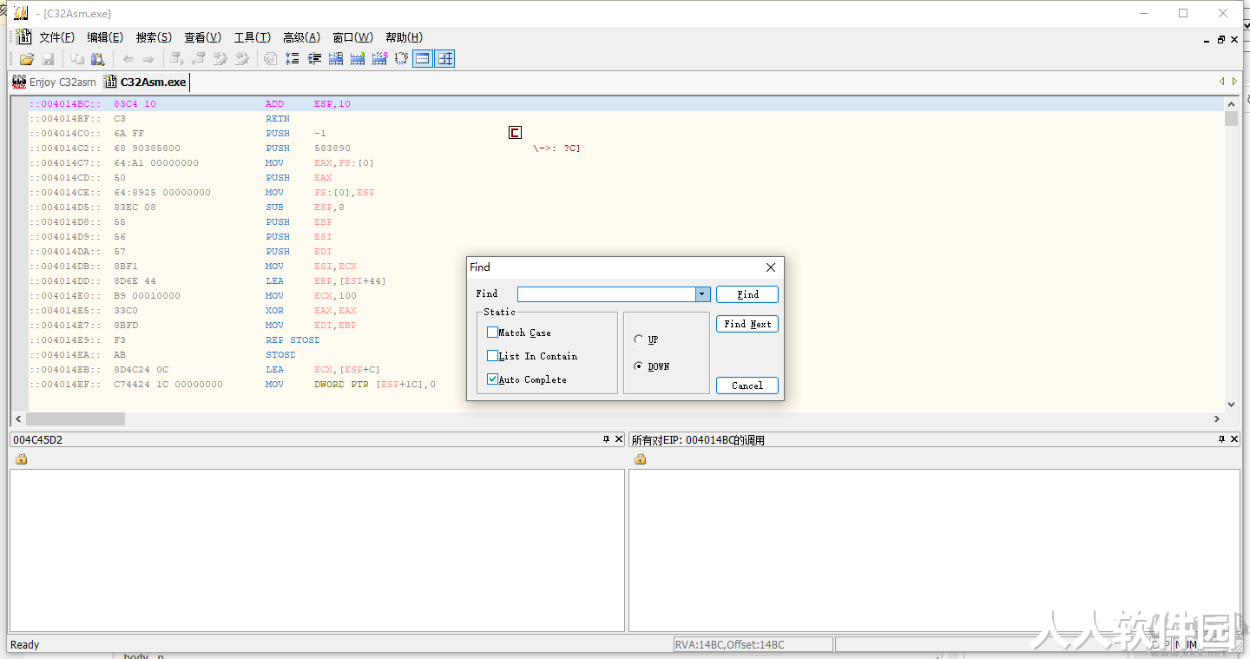Click the C32Asm document icon in menu bar
This screenshot has height=659, width=1250.
[x=24, y=36]
